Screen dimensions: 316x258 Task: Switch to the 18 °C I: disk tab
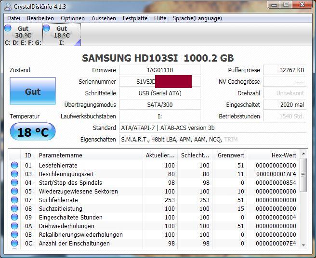pyautogui.click(x=62, y=35)
